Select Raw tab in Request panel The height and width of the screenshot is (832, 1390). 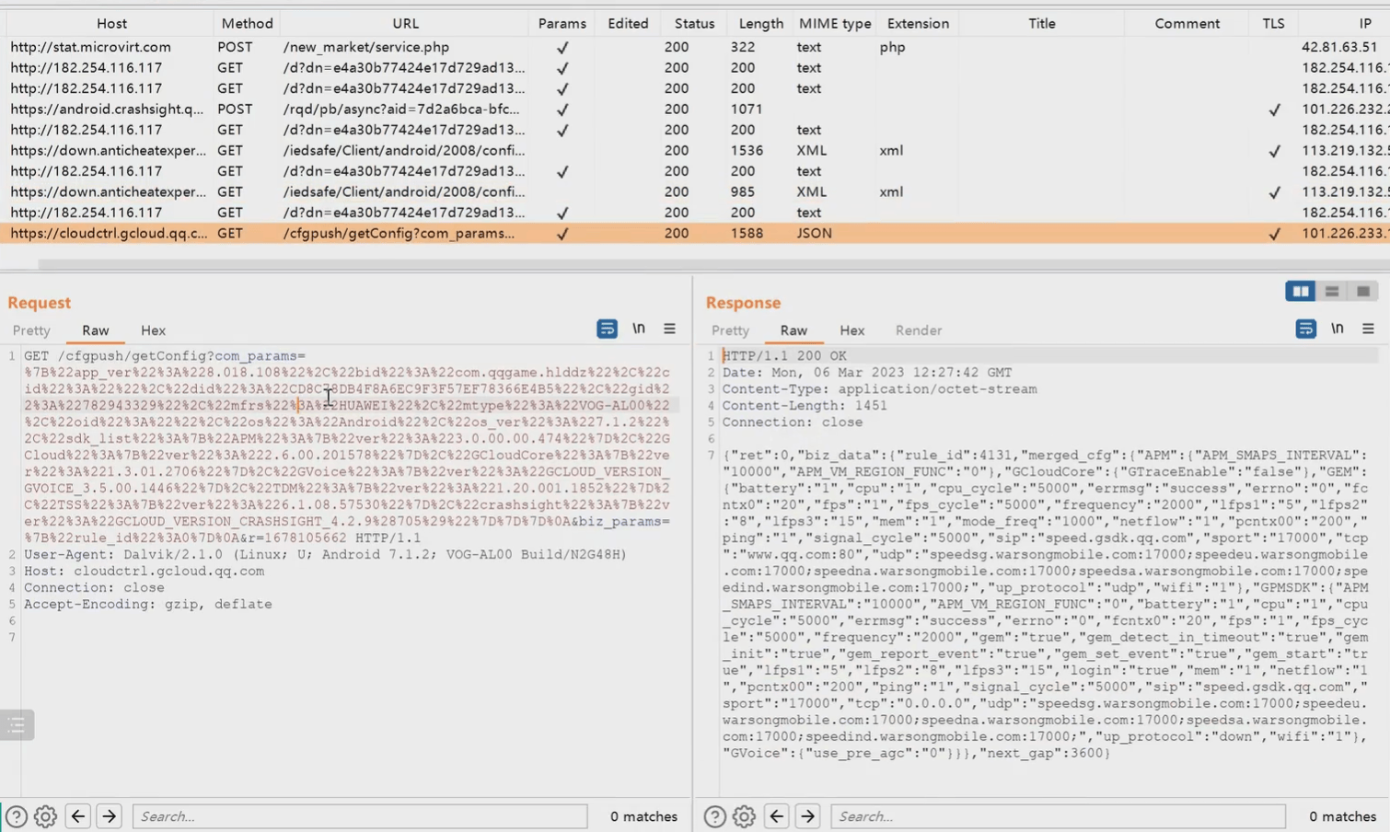click(x=95, y=330)
